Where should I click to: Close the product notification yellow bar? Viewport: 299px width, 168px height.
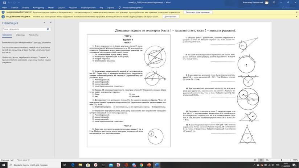click(x=296, y=17)
